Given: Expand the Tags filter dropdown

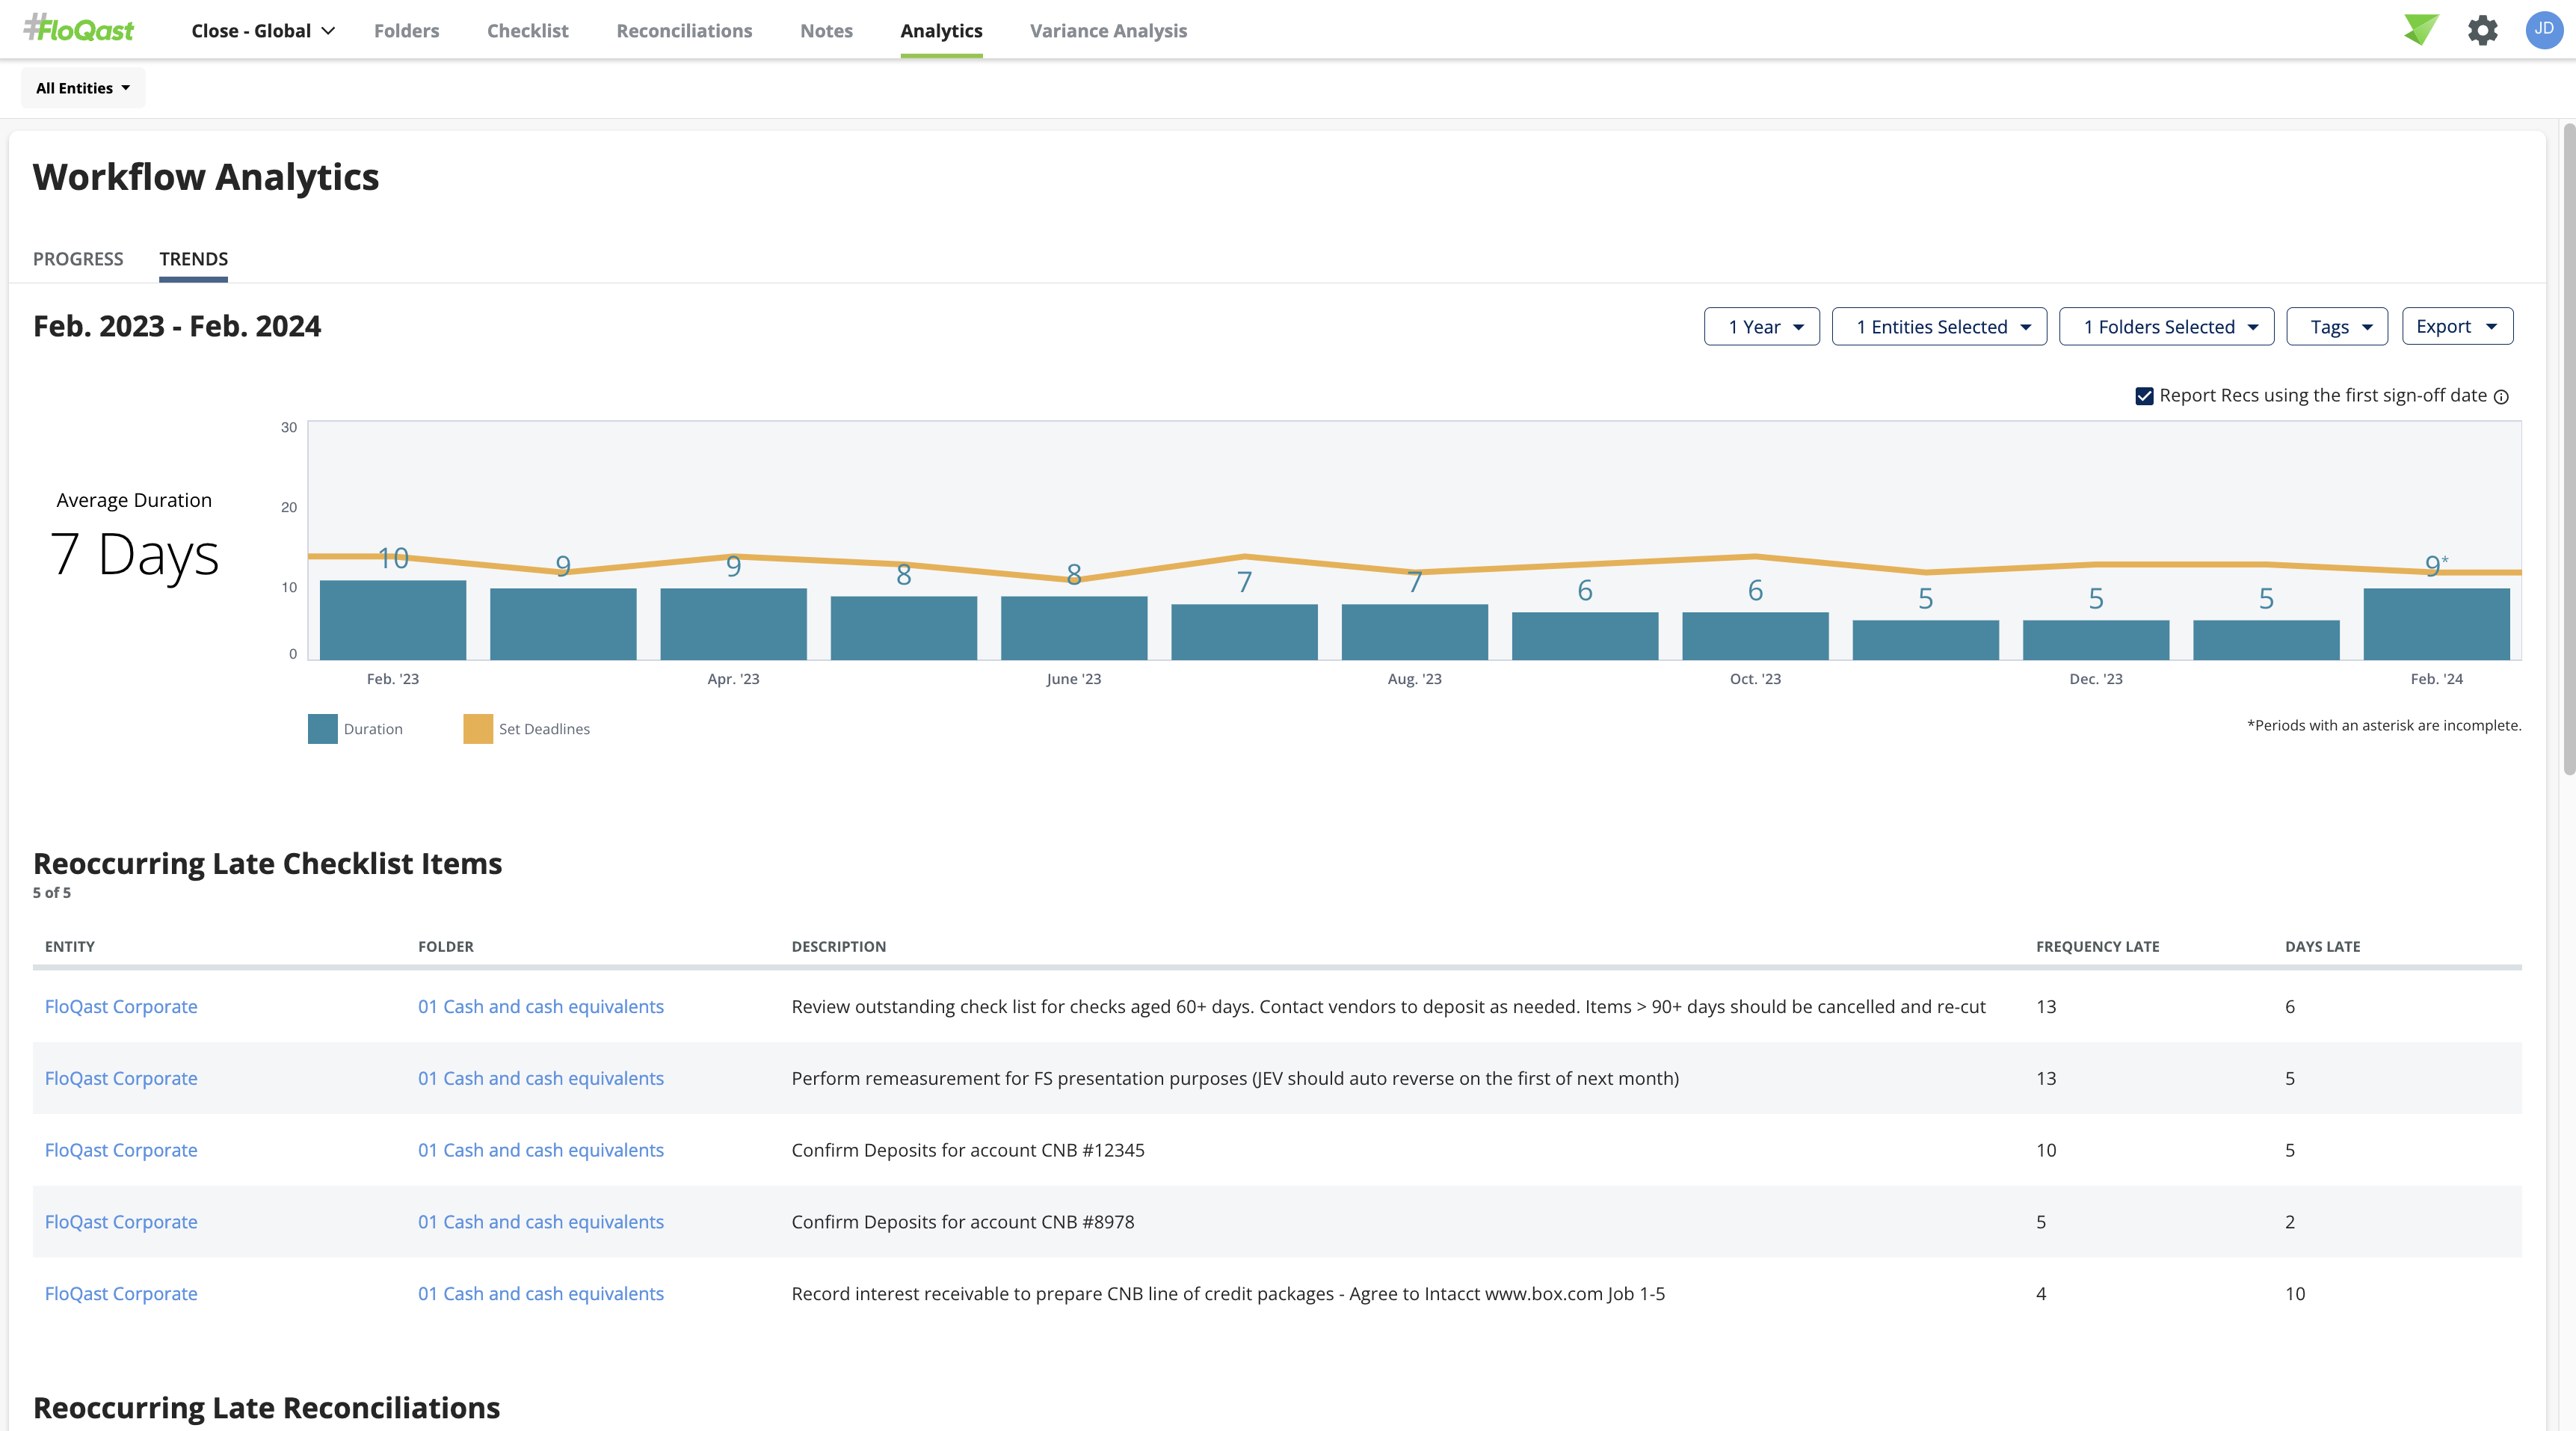Looking at the screenshot, I should point(2336,326).
